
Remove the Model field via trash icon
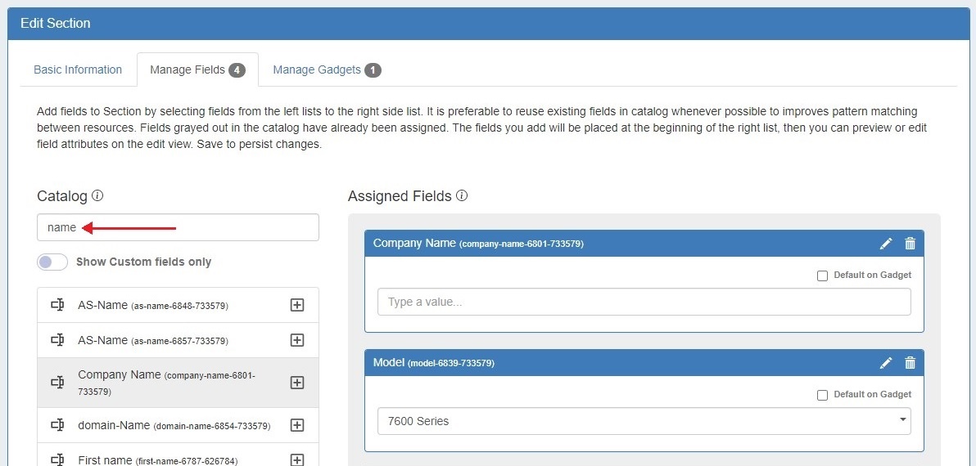[x=910, y=363]
